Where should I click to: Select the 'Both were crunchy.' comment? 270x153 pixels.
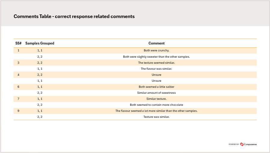[156, 50]
